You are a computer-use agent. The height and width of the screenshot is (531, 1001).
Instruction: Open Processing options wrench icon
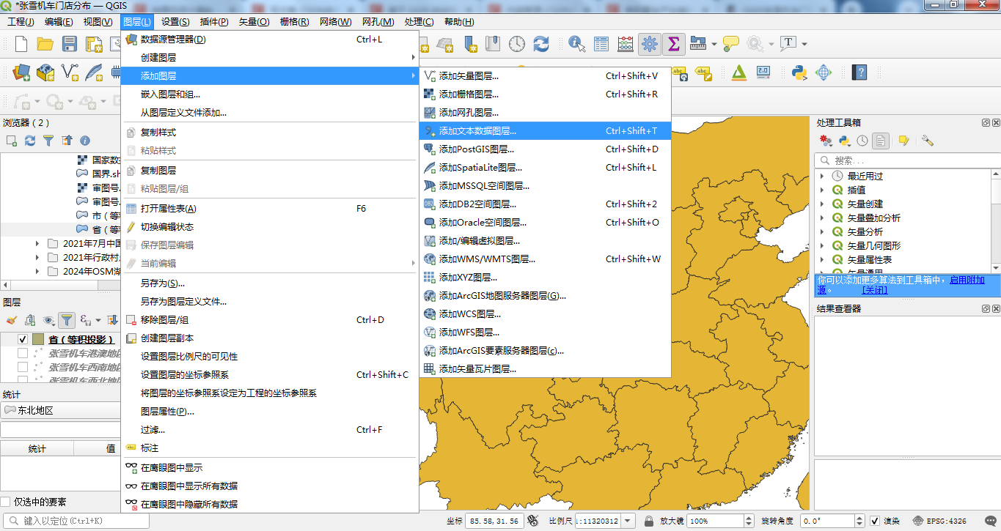tap(928, 141)
